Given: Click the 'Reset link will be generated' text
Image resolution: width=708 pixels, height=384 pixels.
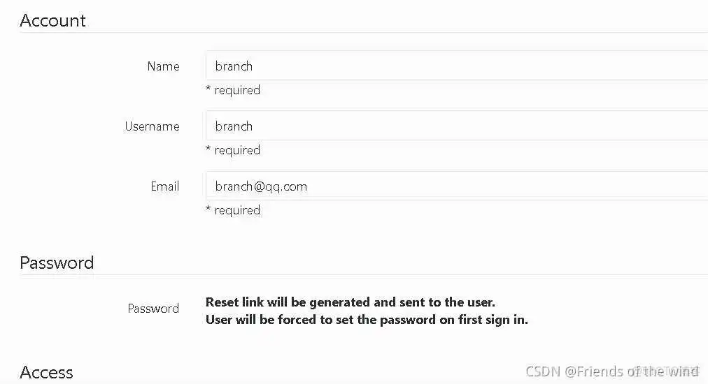Looking at the screenshot, I should [350, 302].
